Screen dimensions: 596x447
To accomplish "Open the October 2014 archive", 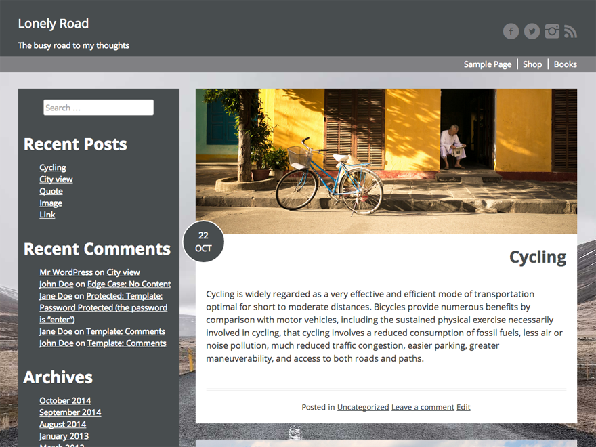I will [65, 400].
